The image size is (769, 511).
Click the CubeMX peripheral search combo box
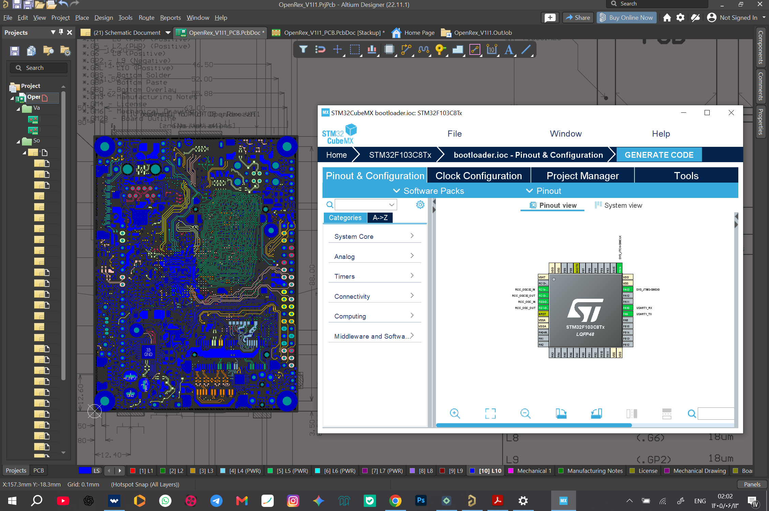(x=366, y=204)
